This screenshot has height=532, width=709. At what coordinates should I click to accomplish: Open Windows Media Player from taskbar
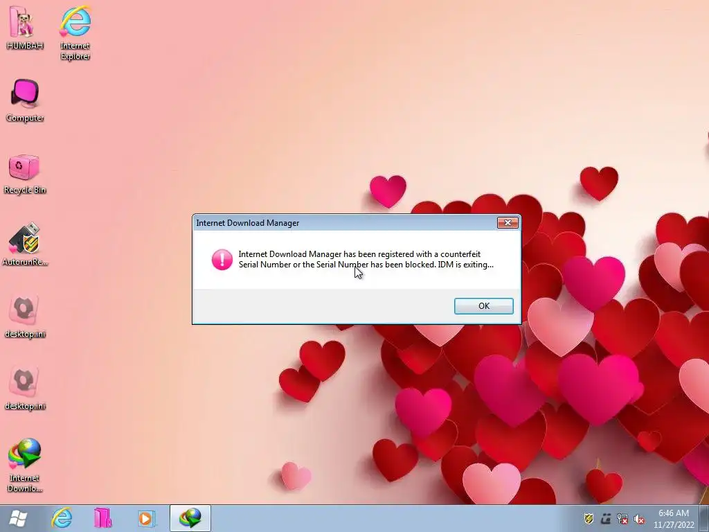(145, 518)
